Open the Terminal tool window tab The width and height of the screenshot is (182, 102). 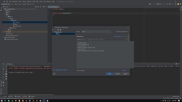[x=32, y=96]
